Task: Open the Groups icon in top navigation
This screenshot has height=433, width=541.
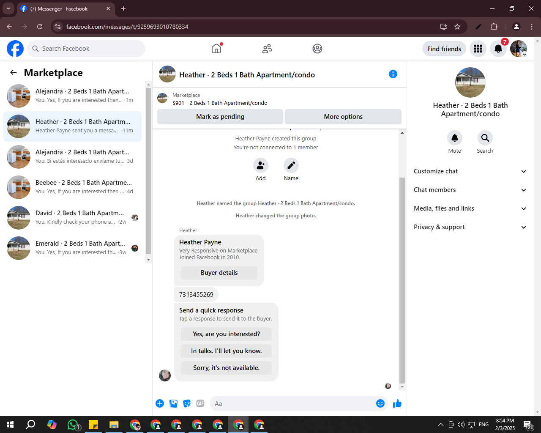Action: [317, 49]
